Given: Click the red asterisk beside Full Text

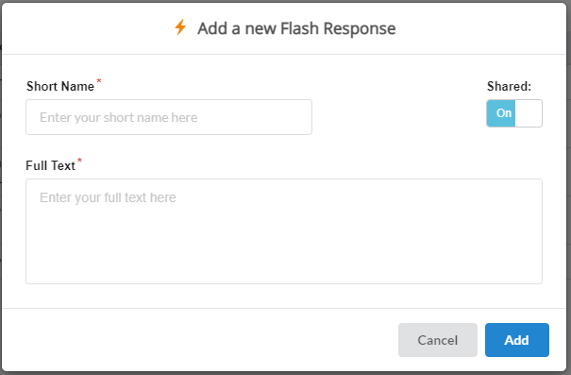Looking at the screenshot, I should tap(79, 160).
